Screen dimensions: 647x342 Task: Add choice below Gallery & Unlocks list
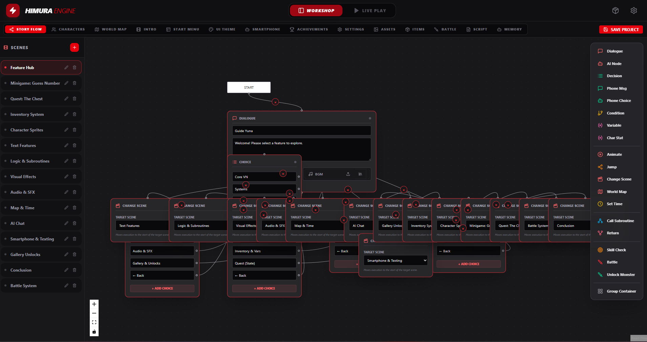(162, 288)
